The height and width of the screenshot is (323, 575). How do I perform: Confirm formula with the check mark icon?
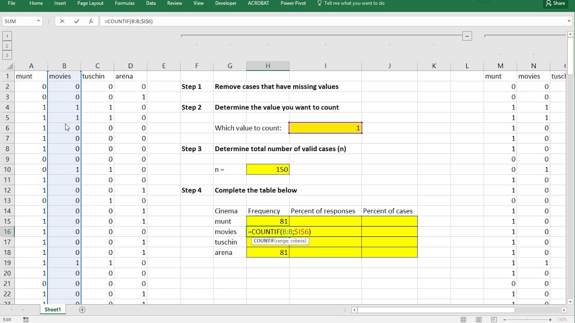click(76, 21)
